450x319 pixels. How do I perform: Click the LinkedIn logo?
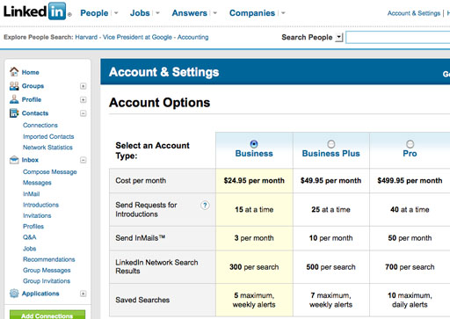pyautogui.click(x=37, y=11)
